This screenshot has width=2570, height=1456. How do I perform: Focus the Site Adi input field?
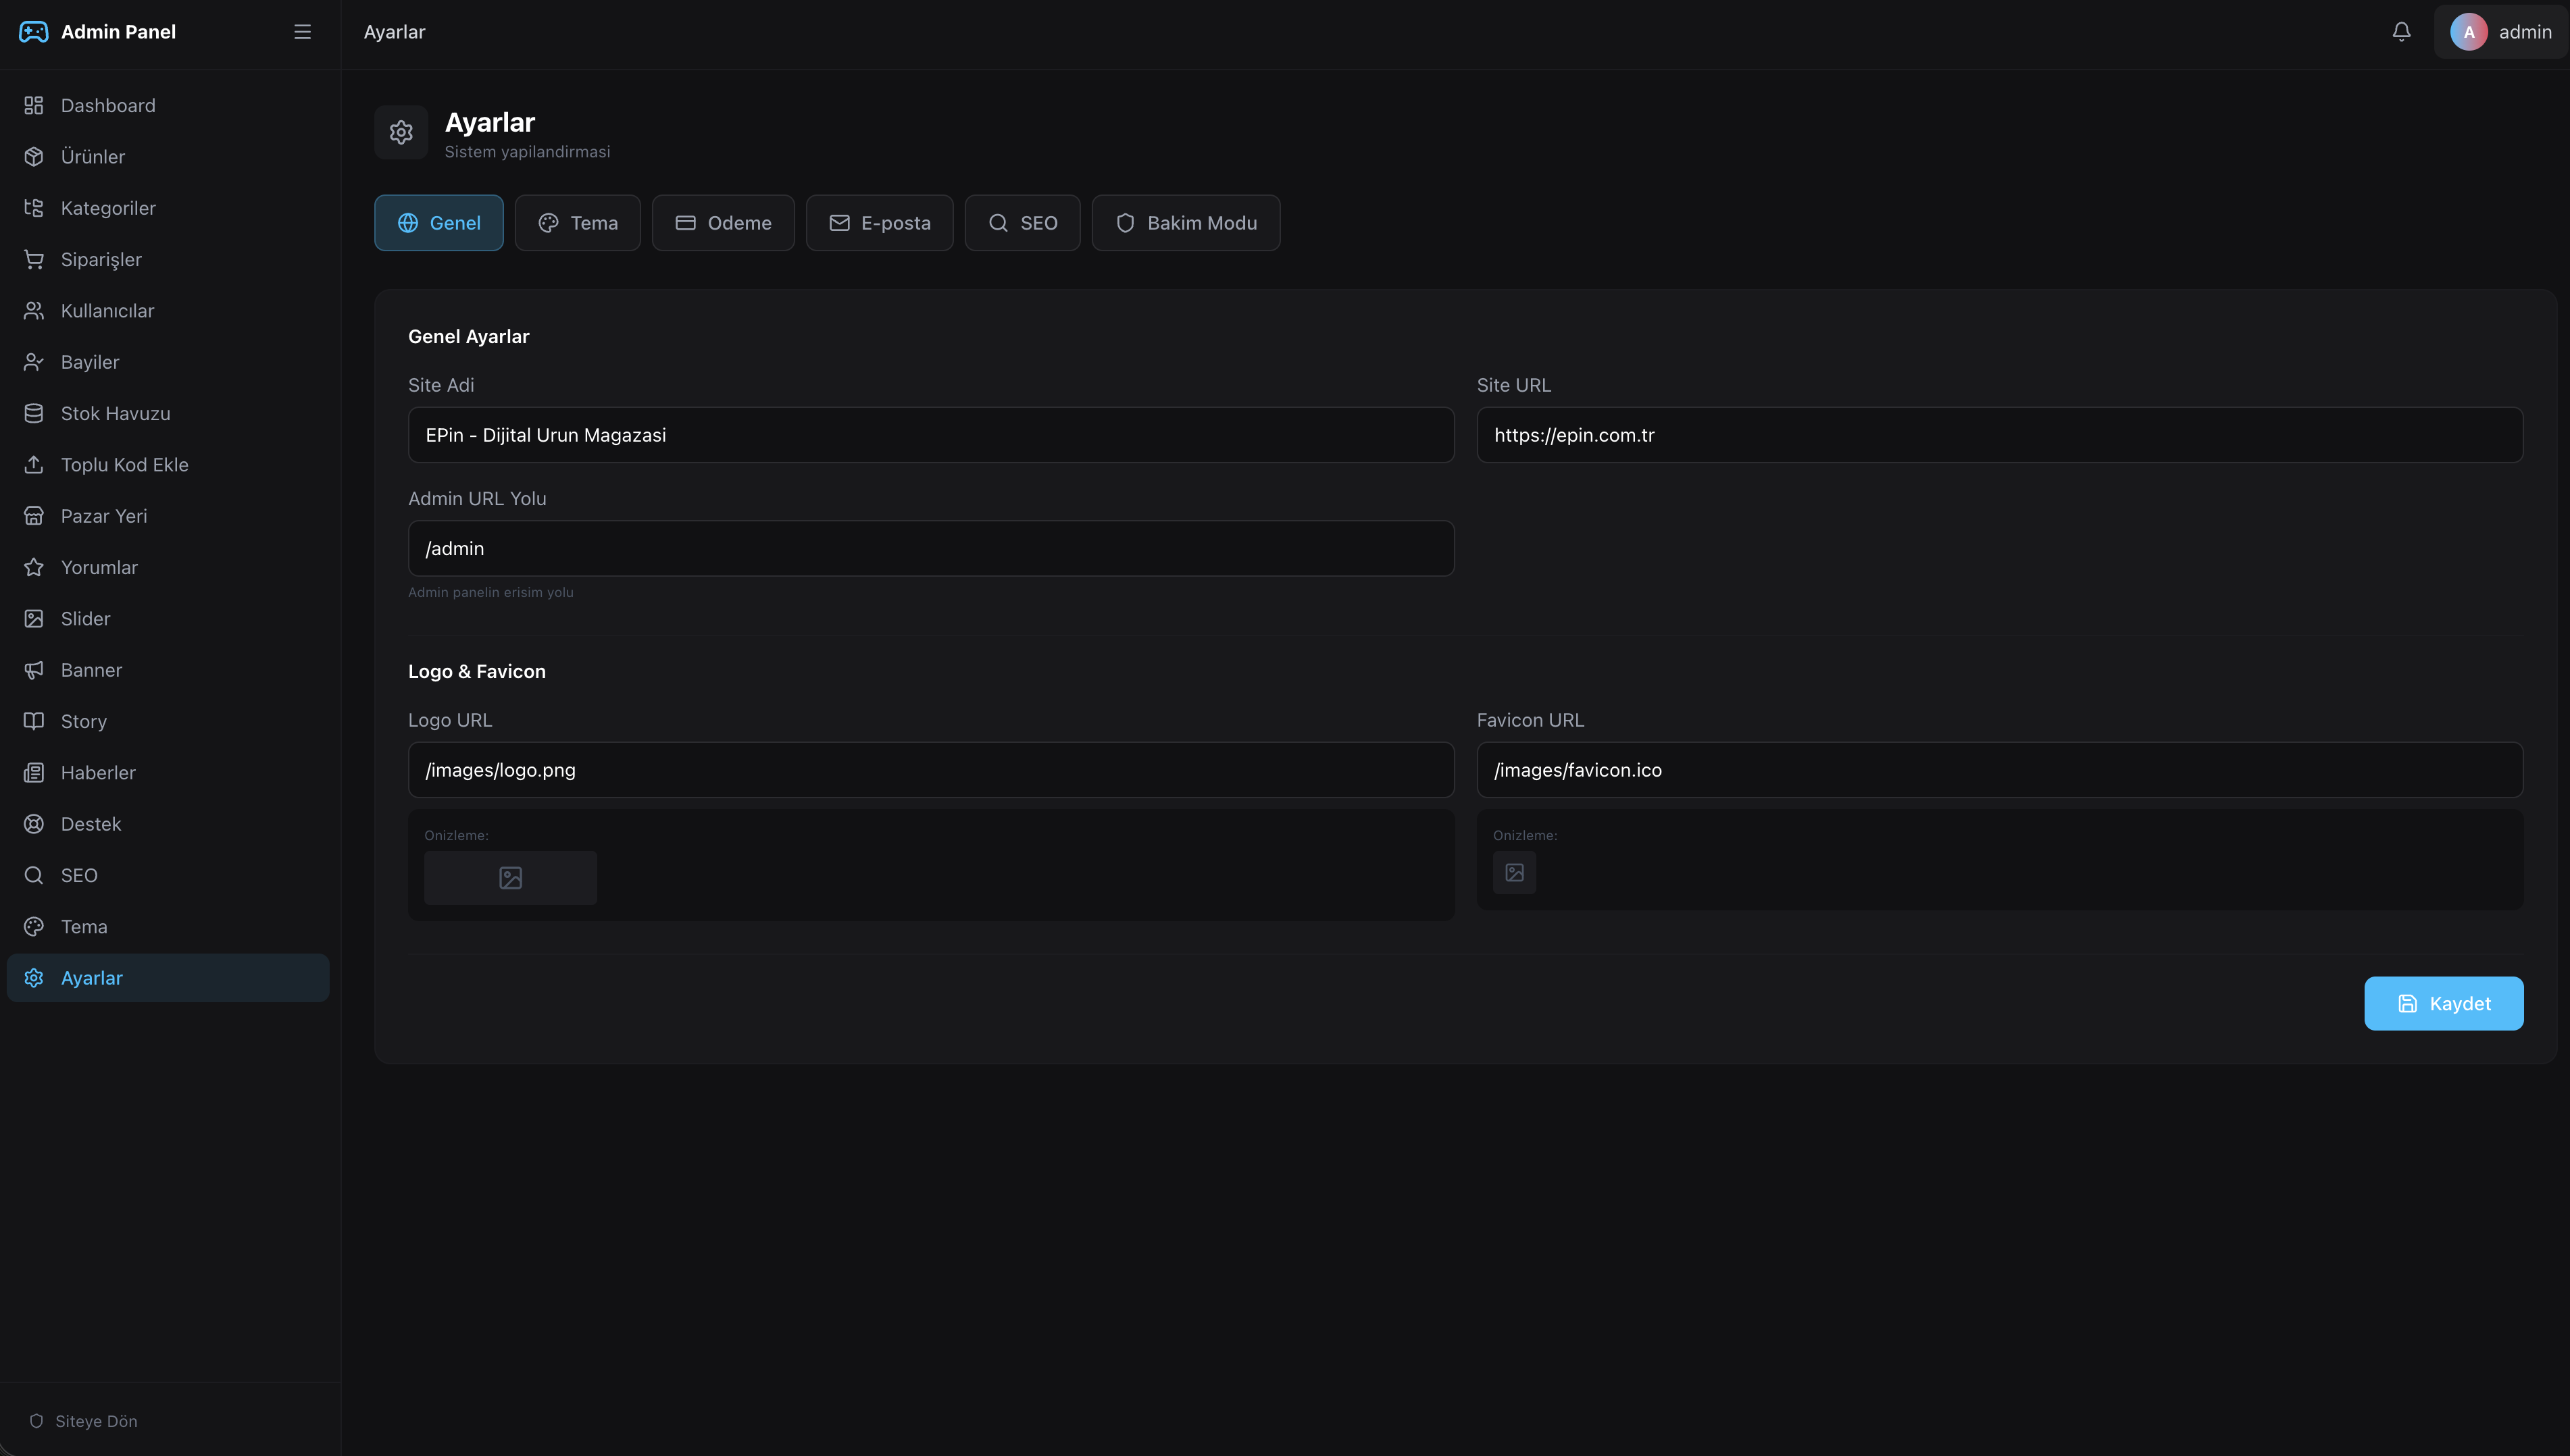click(930, 435)
